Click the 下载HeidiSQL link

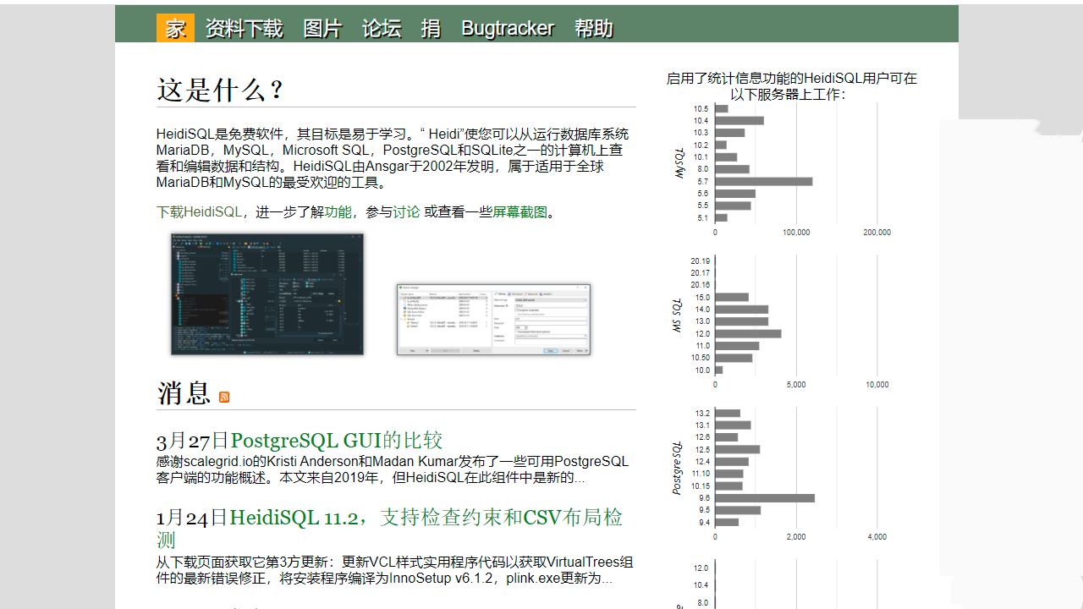coord(201,211)
